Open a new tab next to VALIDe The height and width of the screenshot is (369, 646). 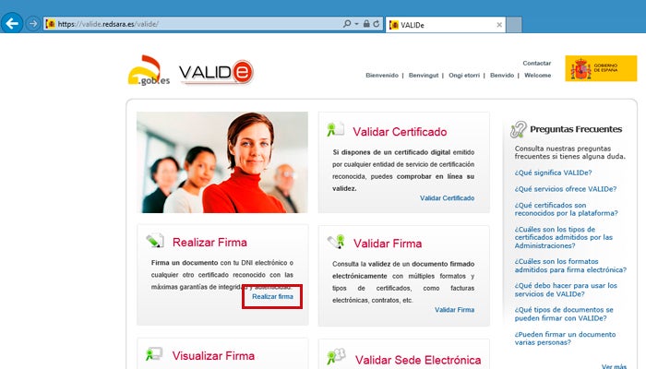514,25
